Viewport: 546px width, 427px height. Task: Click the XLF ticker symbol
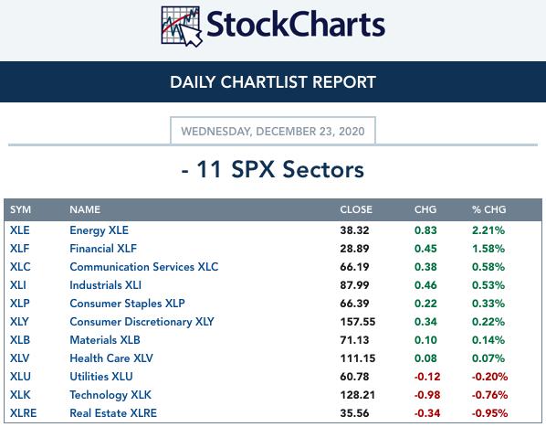pos(19,249)
